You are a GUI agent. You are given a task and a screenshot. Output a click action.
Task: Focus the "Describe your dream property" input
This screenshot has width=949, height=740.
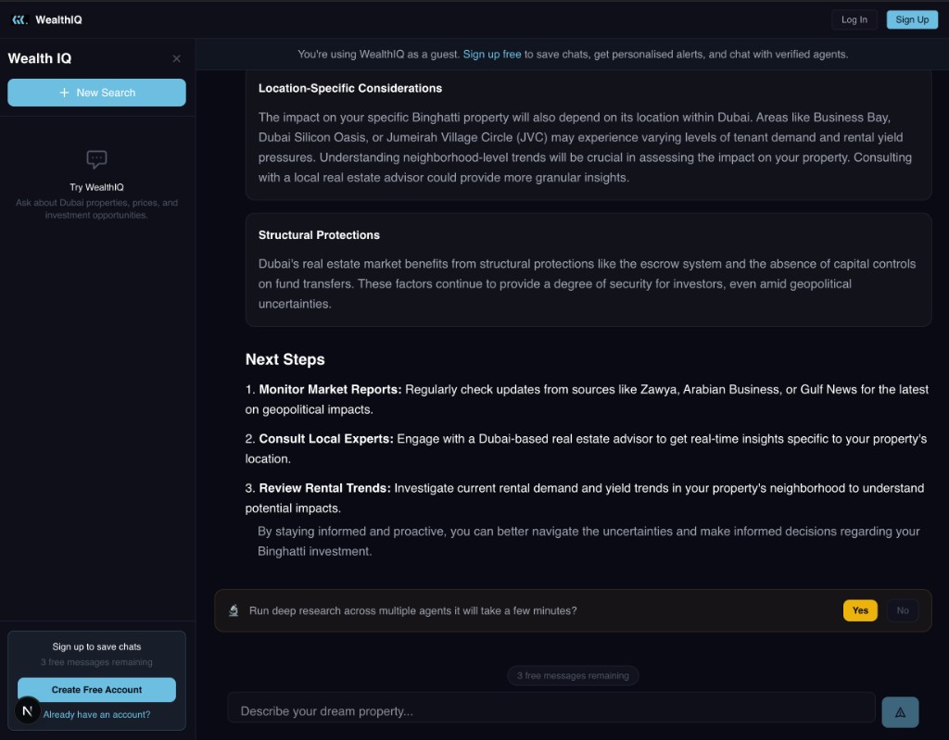pyautogui.click(x=550, y=711)
